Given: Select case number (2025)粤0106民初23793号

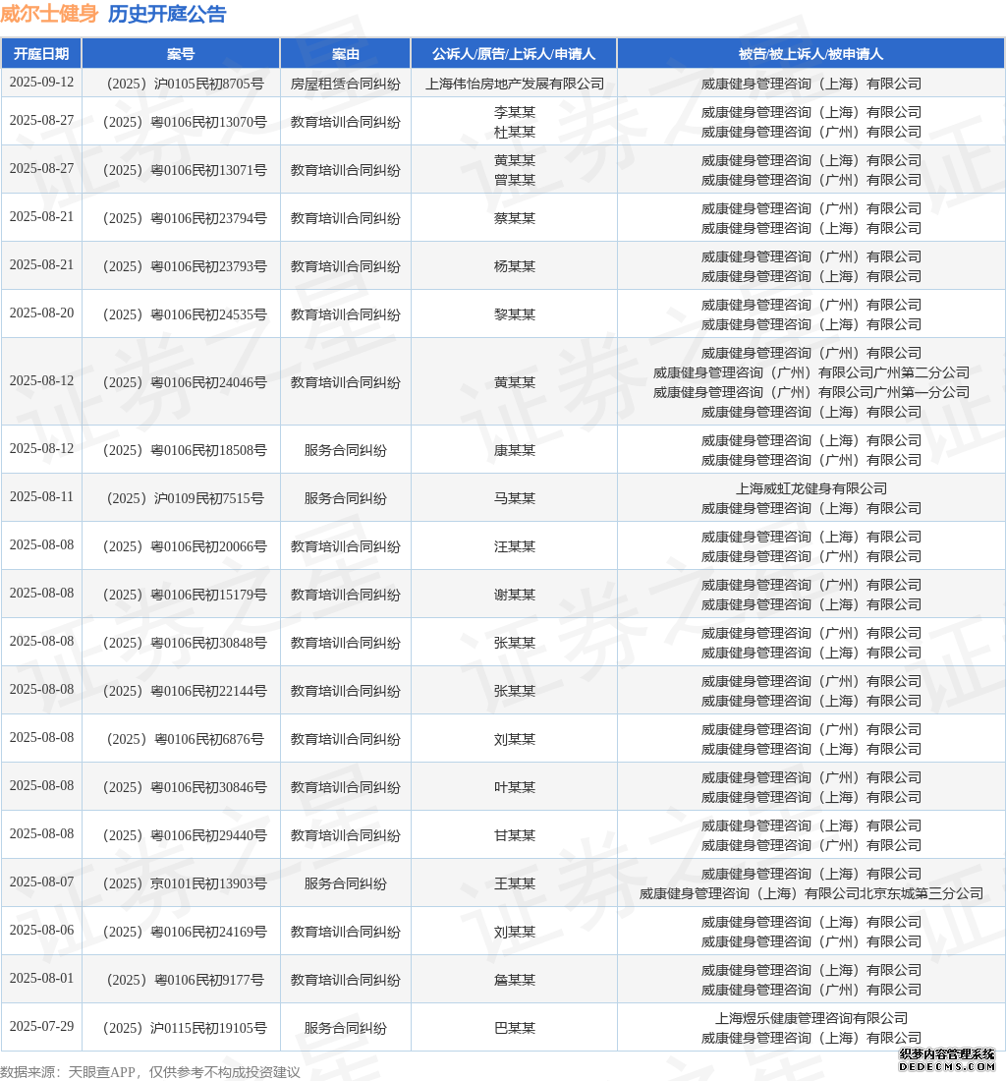Looking at the screenshot, I should (185, 266).
